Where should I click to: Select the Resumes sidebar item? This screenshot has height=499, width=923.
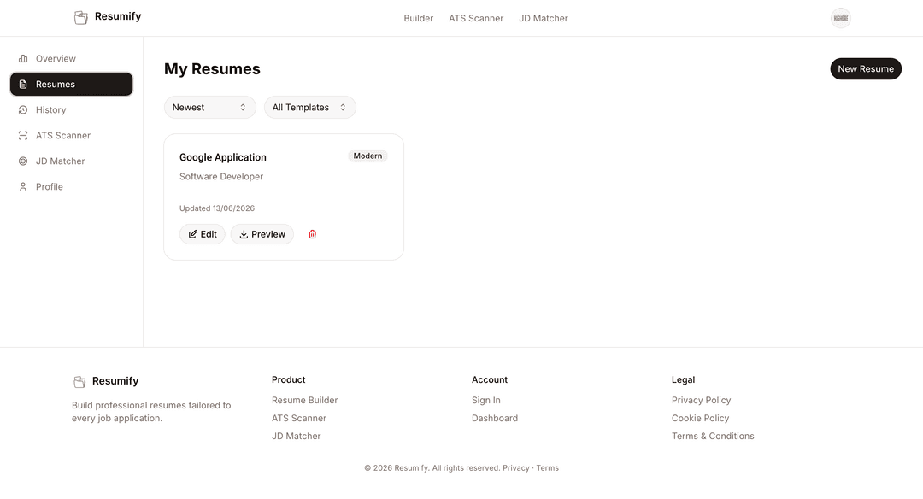71,84
